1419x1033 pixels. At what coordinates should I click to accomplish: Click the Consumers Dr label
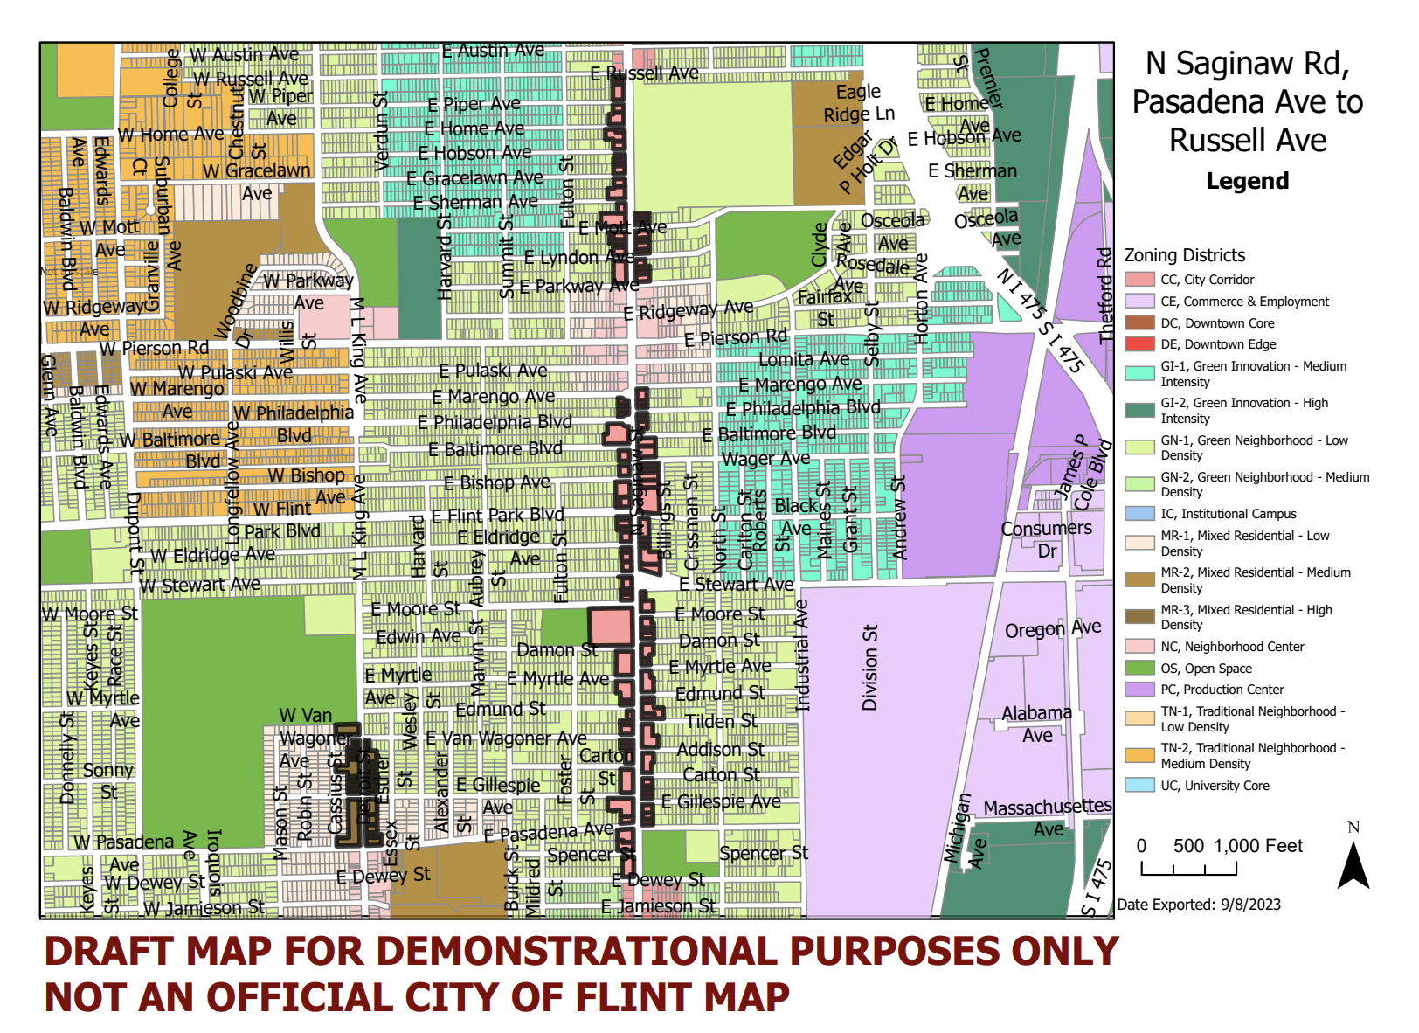click(1046, 539)
